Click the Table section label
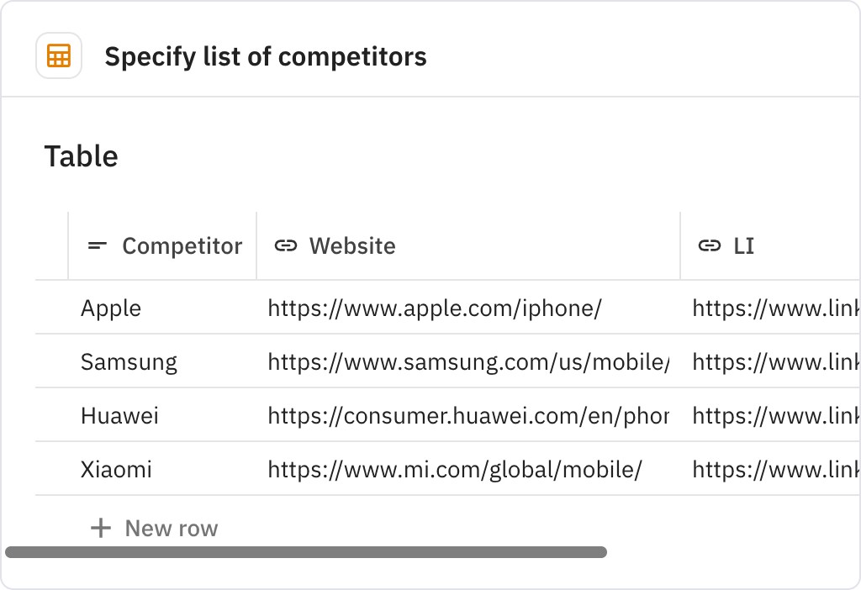Viewport: 861px width, 590px height. coord(80,156)
